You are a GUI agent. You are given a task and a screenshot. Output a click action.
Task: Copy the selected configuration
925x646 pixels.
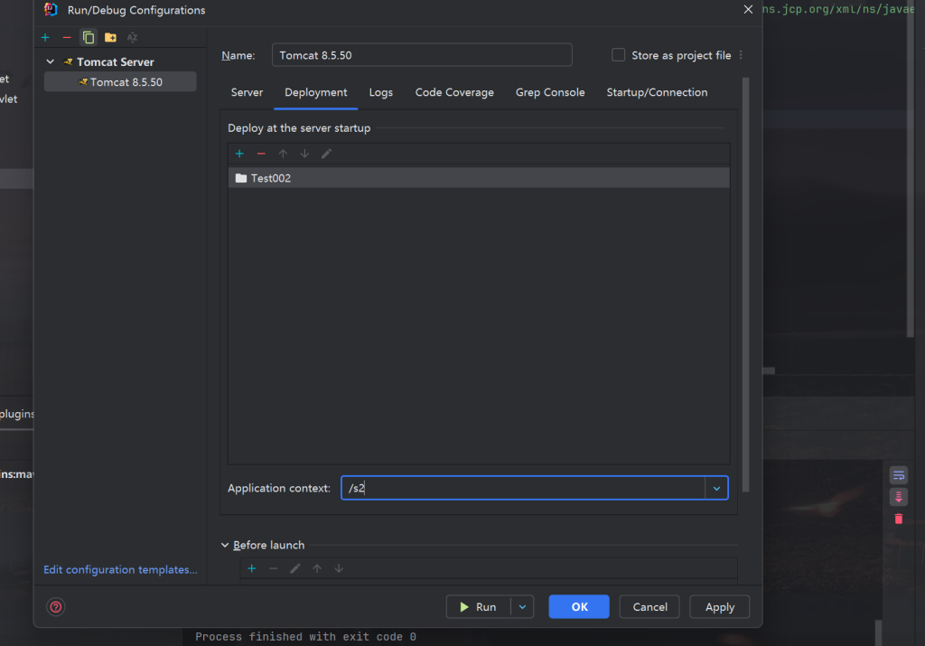point(89,37)
